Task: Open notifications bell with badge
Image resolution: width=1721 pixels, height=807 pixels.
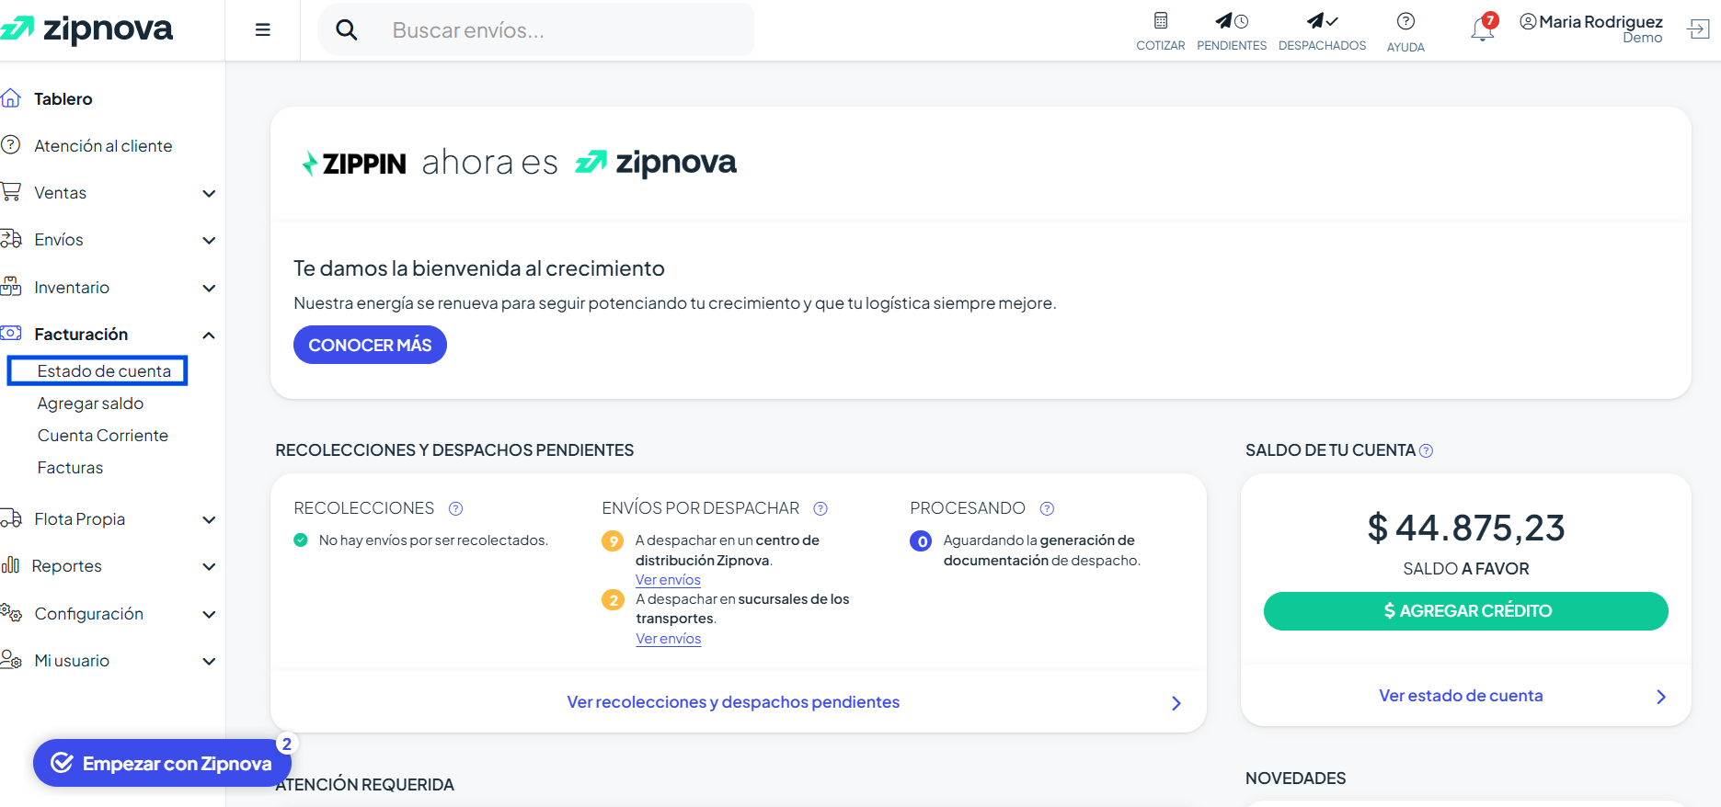Action: click(1483, 28)
